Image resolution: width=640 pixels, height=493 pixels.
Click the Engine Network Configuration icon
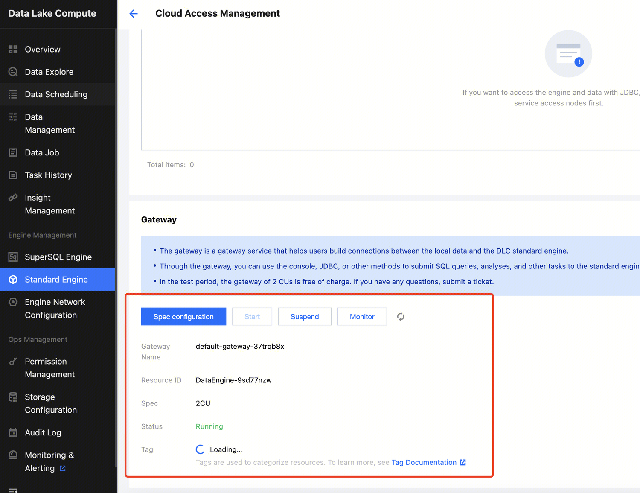pos(13,302)
